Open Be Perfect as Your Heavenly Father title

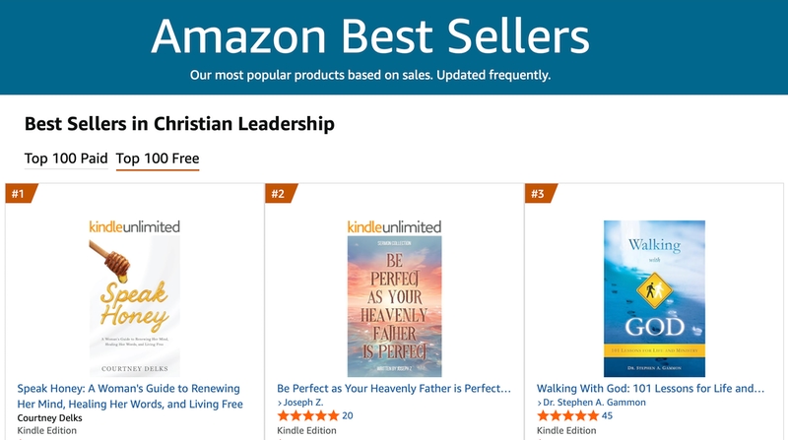coord(394,388)
